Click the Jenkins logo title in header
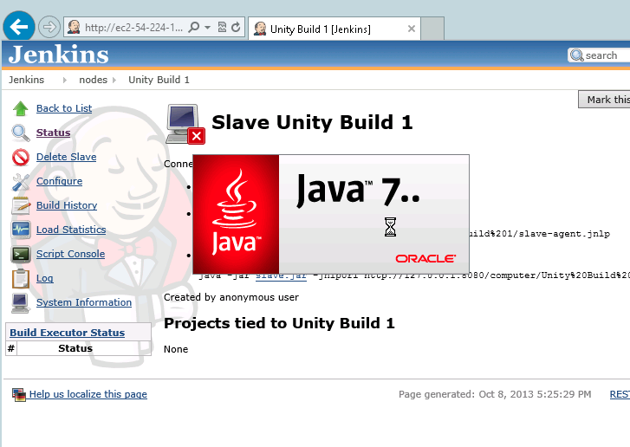Screen dimensions: 630x447 (59, 55)
